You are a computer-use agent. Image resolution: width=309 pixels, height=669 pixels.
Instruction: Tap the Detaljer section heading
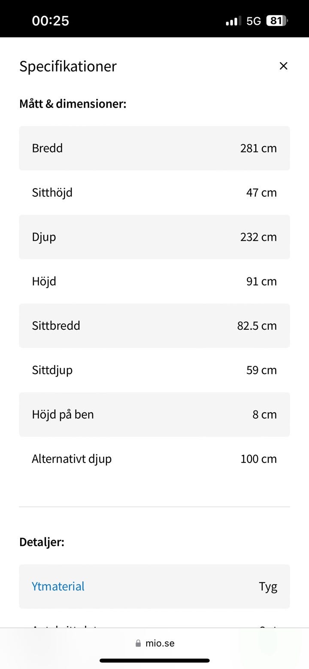(x=42, y=542)
